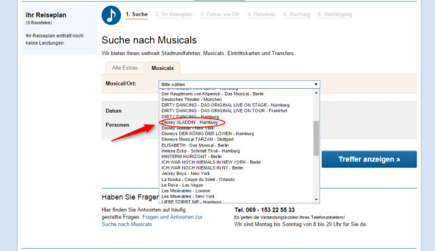This screenshot has width=435, height=251.
Task: Select Disney ALADDIN - Hamburg option
Action: (x=190, y=122)
